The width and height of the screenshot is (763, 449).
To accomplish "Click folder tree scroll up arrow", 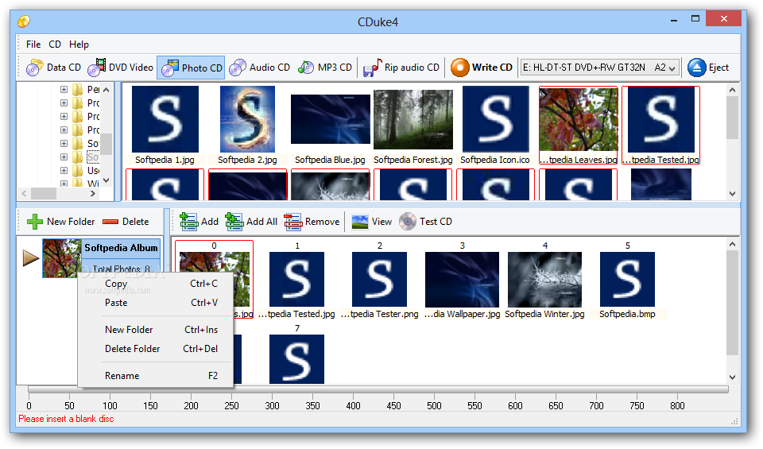I will 107,90.
